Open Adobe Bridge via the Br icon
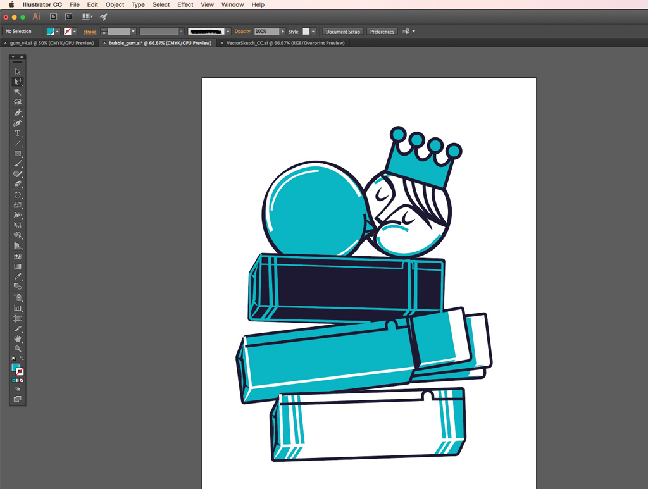This screenshot has height=489, width=648. click(x=54, y=16)
